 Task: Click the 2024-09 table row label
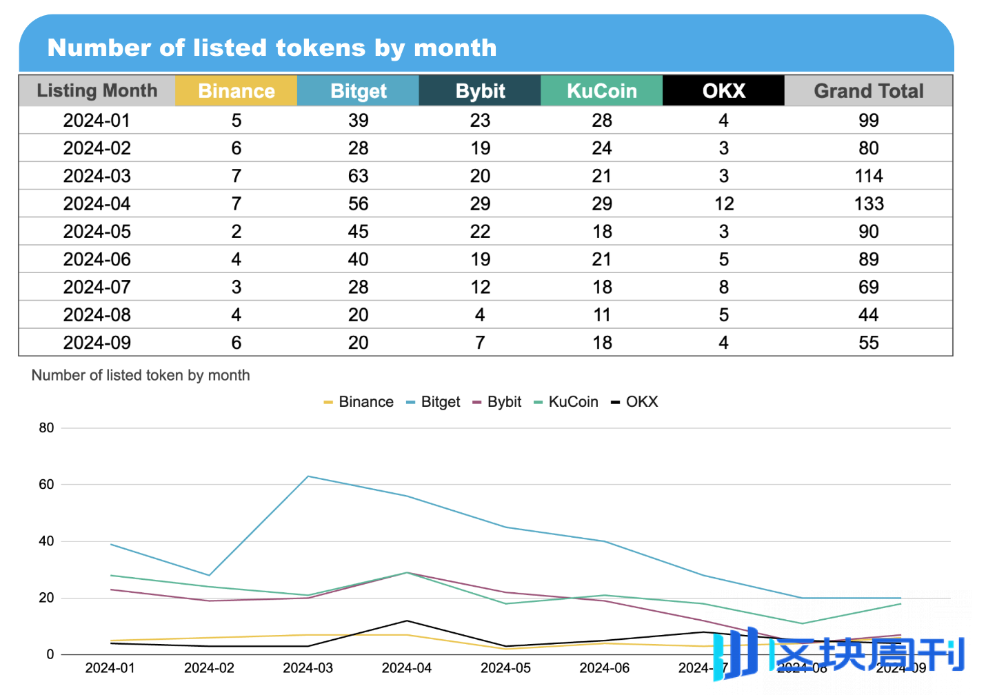click(97, 343)
